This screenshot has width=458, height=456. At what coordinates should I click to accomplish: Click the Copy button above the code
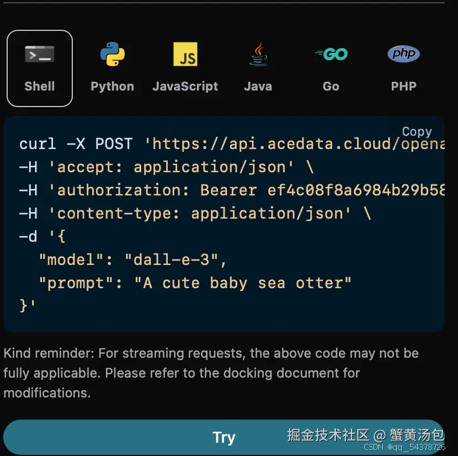tap(417, 131)
